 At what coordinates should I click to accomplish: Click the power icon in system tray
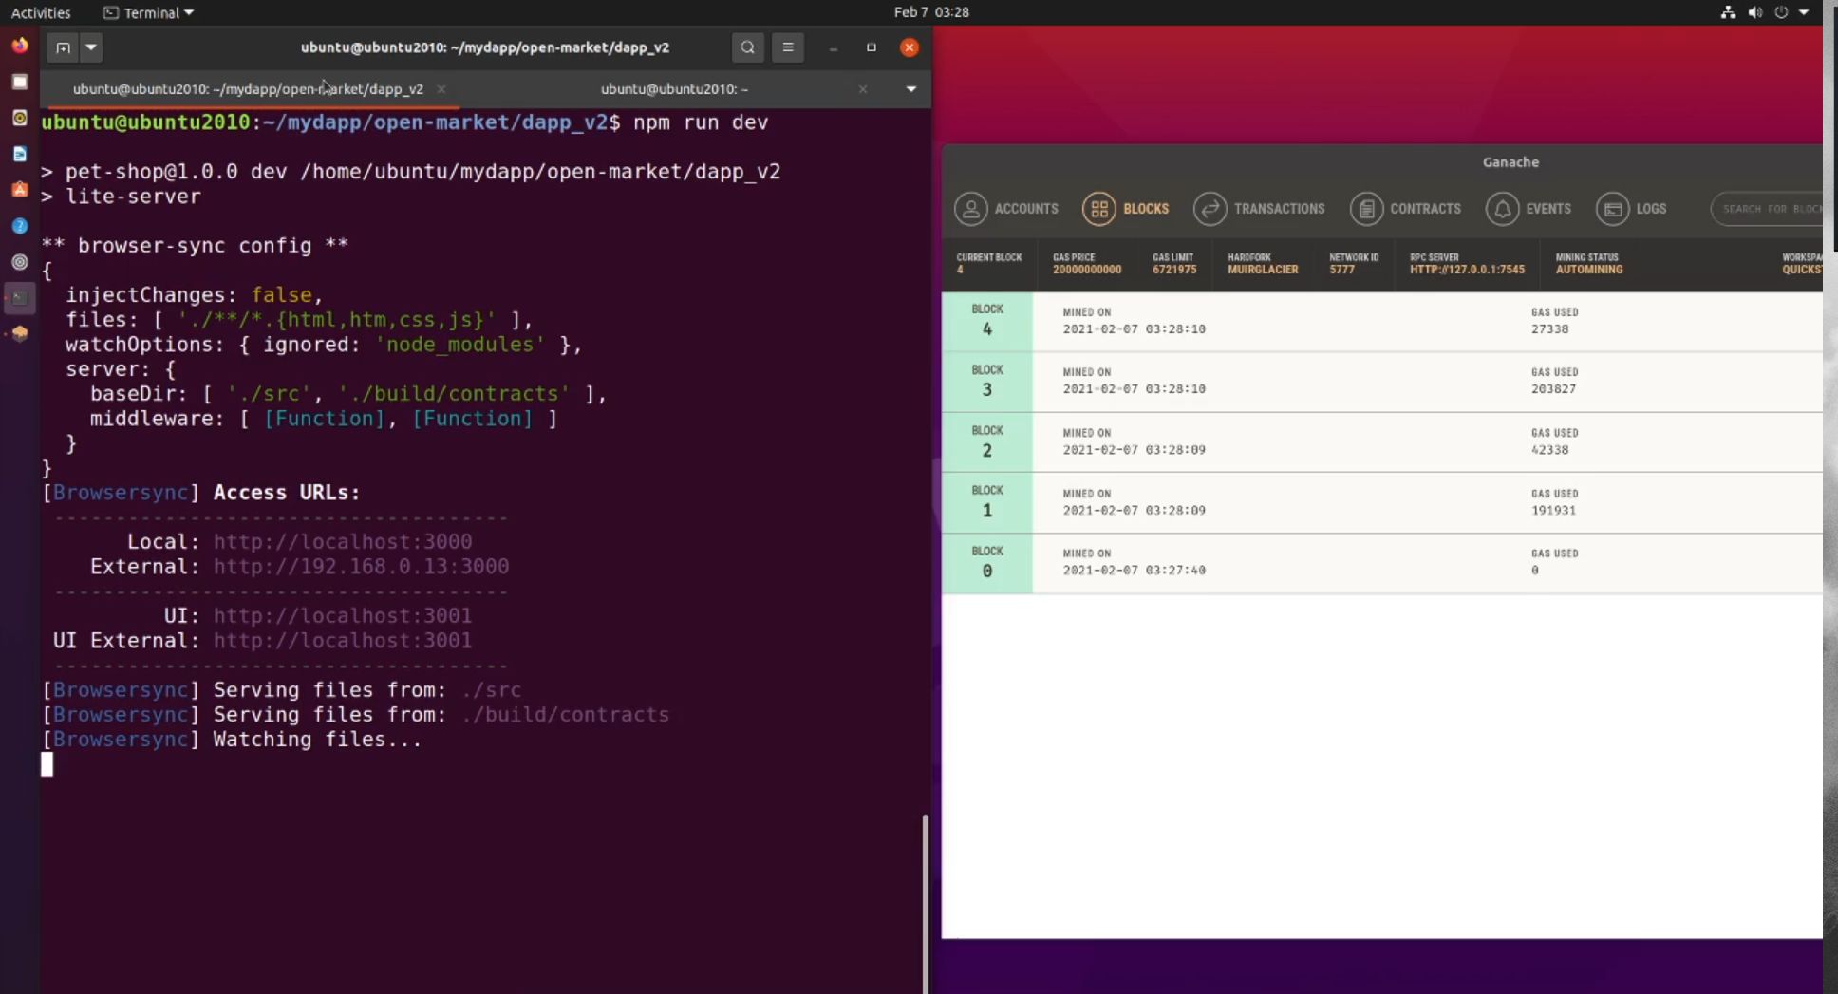[x=1781, y=12]
